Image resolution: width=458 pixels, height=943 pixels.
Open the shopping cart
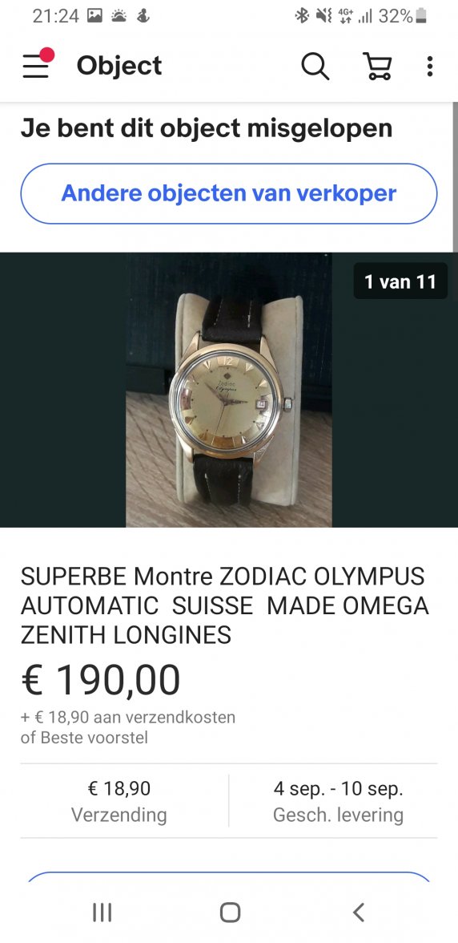(x=378, y=66)
